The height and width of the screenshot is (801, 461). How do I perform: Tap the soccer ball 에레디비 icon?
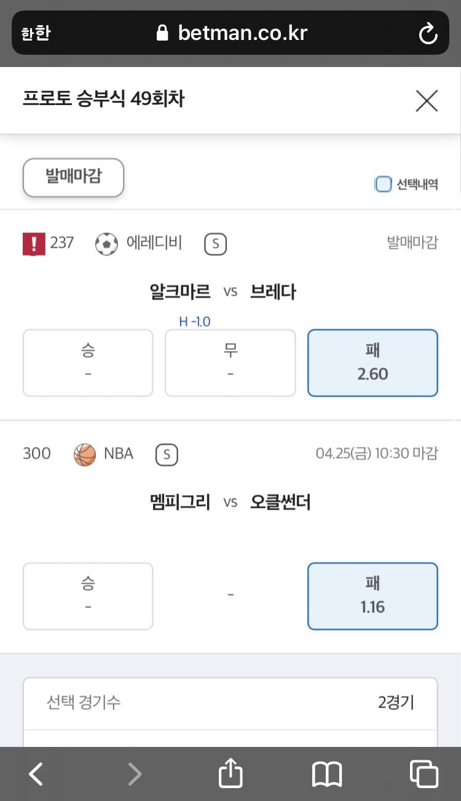pyautogui.click(x=106, y=244)
